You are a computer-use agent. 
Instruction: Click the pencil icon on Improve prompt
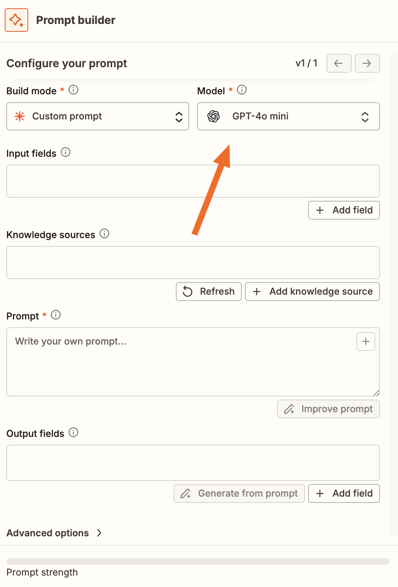pos(289,409)
